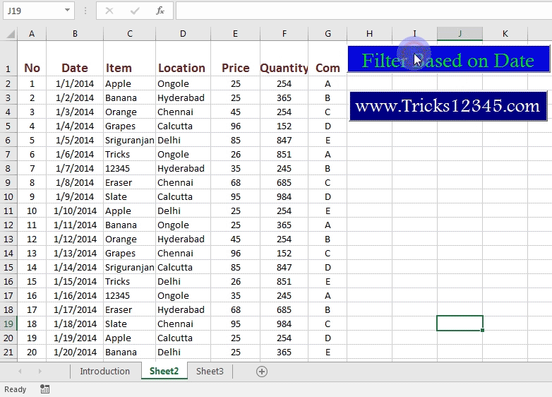Click the next sheet scroll arrow
The height and width of the screenshot is (397, 552).
coord(40,372)
